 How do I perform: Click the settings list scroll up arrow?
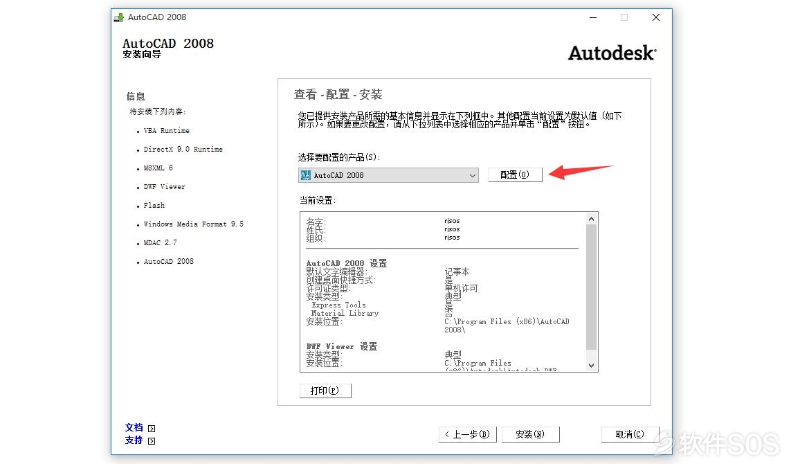(591, 219)
